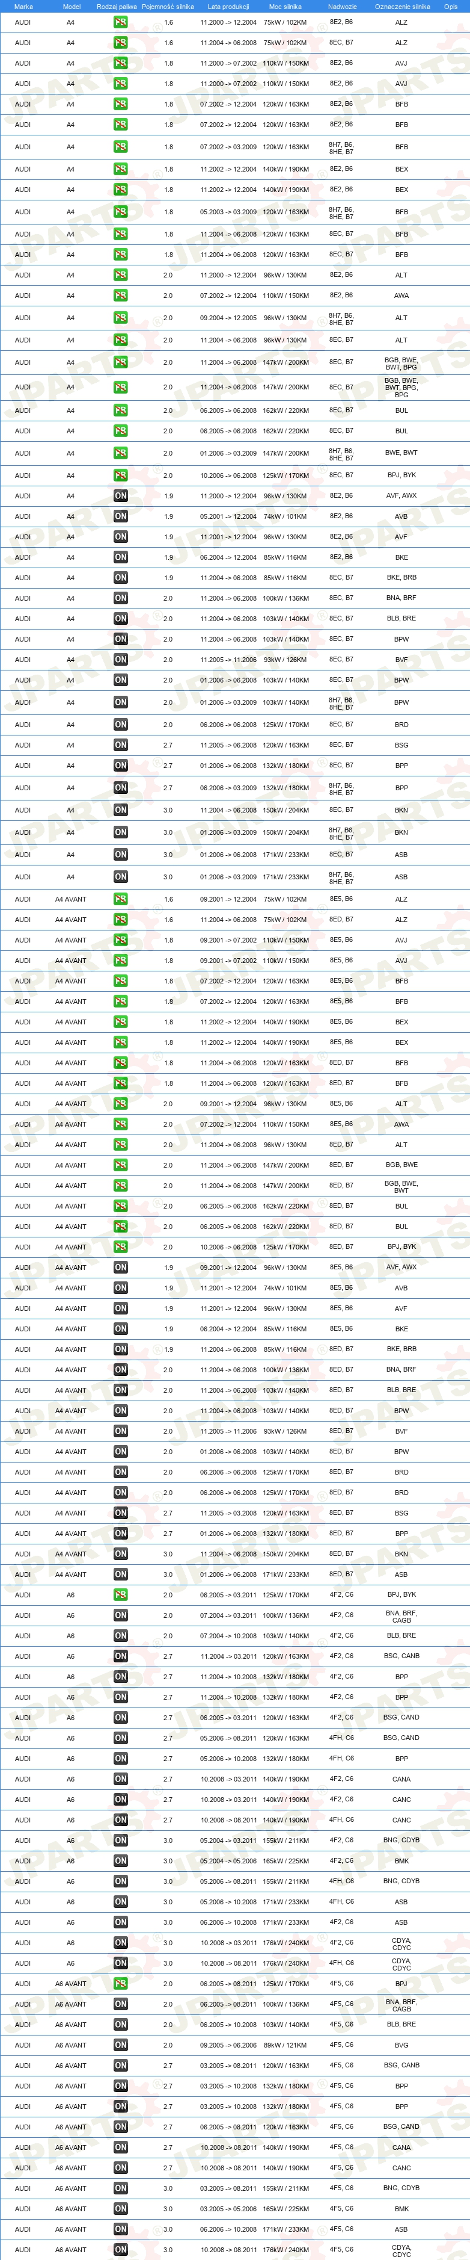Select the Moc silnika column header
The height and width of the screenshot is (2260, 470).
[285, 6]
